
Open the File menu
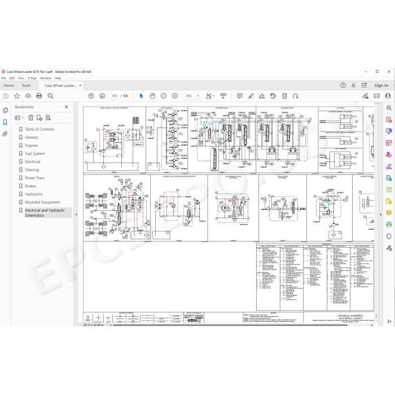tap(3, 78)
